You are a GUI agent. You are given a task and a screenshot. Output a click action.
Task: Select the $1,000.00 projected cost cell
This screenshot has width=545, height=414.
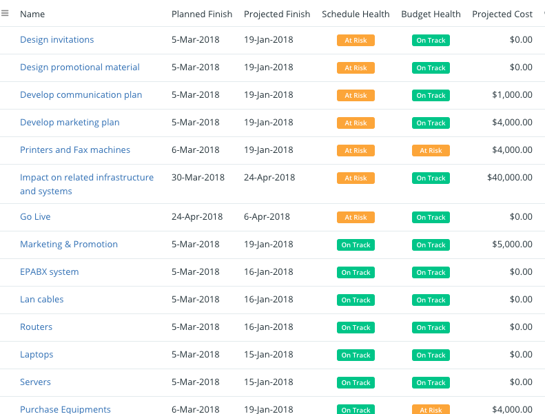(x=512, y=94)
